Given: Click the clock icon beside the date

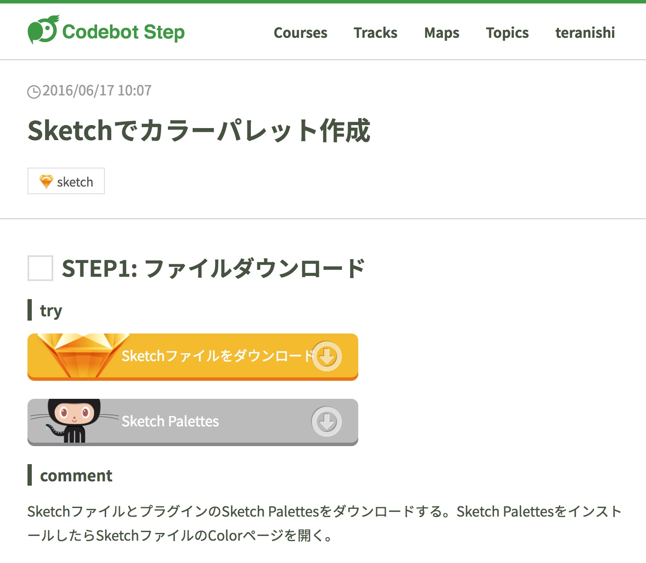Looking at the screenshot, I should (34, 92).
